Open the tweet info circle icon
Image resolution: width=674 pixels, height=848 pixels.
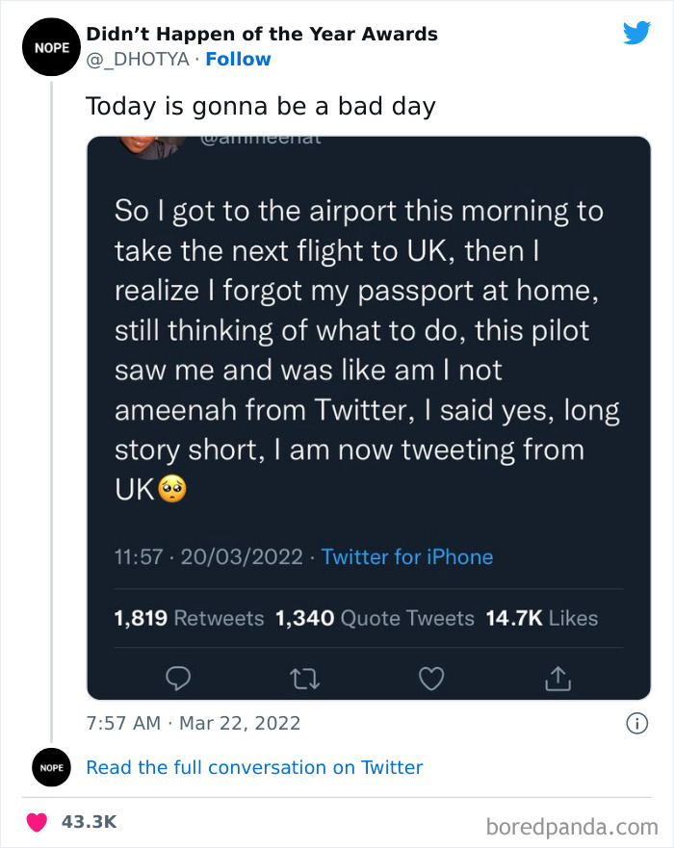pyautogui.click(x=636, y=722)
